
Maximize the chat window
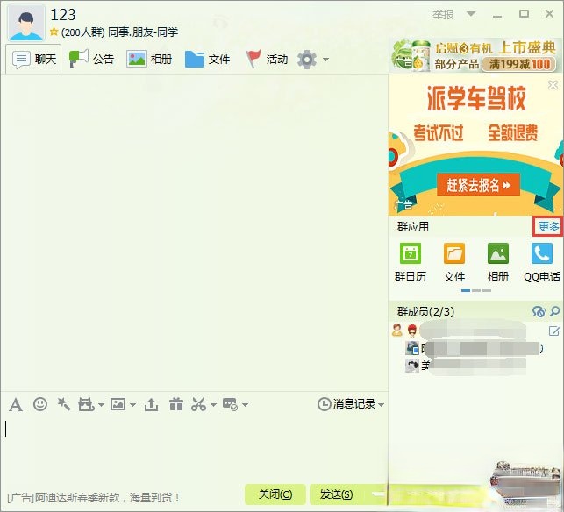tap(524, 14)
